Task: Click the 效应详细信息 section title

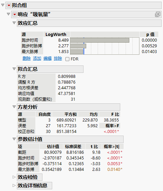Action: 33,186
